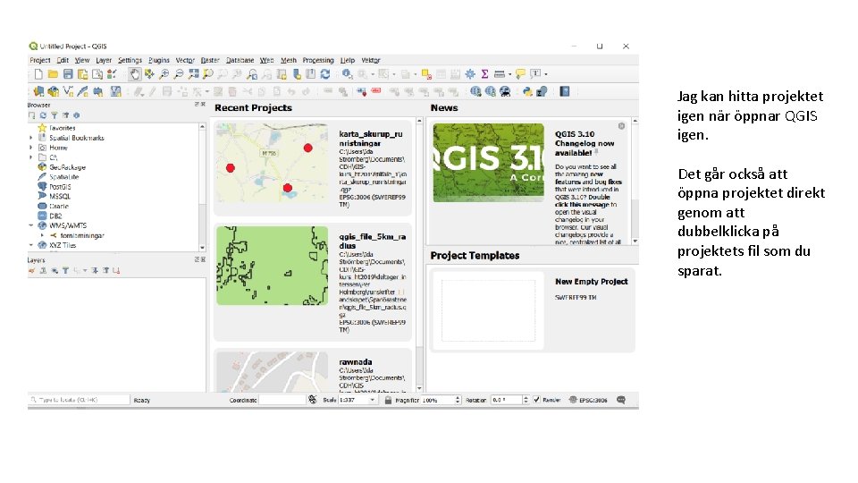This screenshot has height=483, width=858.
Task: Click the Magnifier stepper up arrow
Action: 458,397
